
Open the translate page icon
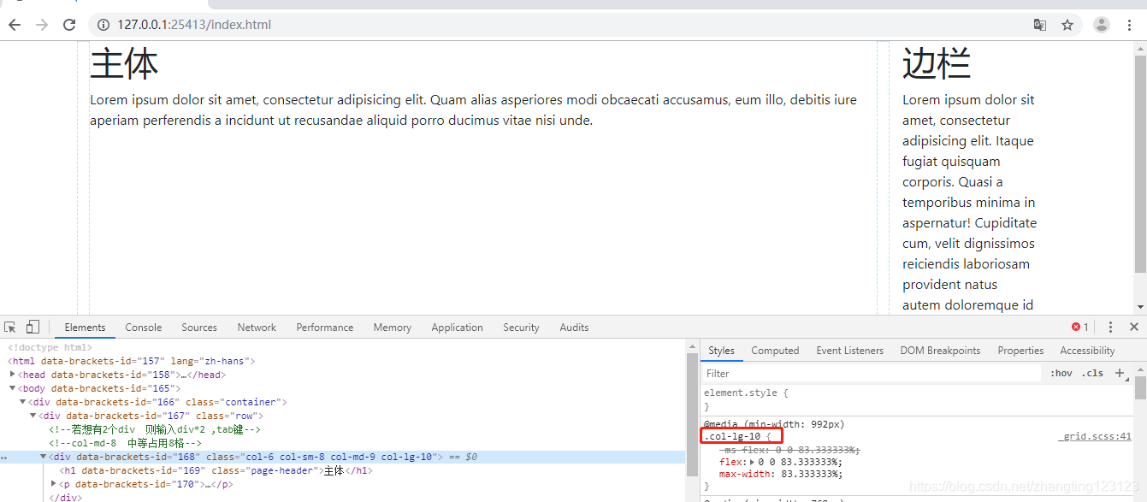1040,25
